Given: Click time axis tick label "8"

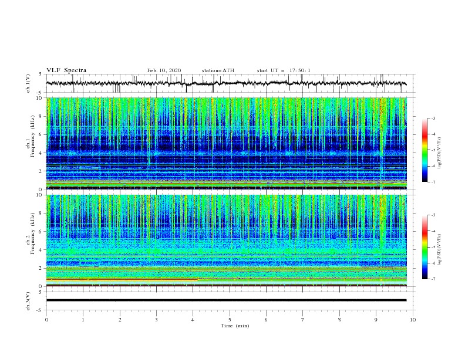Looking at the screenshot, I should (339, 320).
